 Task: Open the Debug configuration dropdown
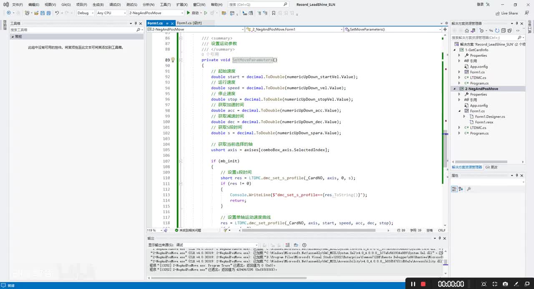pos(85,13)
